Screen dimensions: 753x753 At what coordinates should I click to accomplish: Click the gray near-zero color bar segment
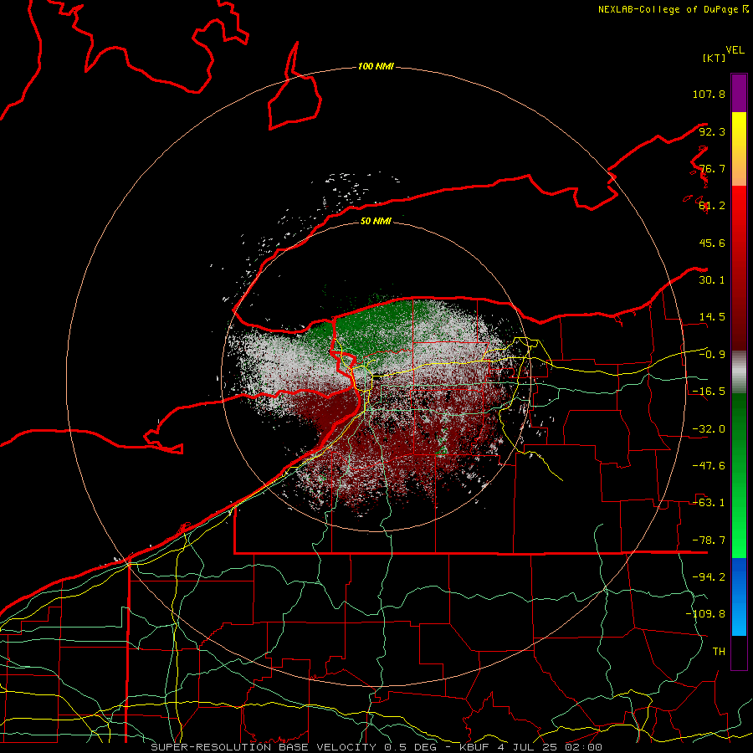pos(739,372)
